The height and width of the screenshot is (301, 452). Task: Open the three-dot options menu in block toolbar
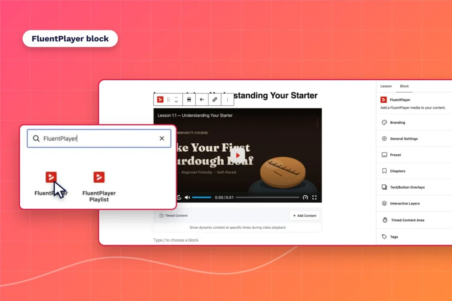pyautogui.click(x=227, y=100)
